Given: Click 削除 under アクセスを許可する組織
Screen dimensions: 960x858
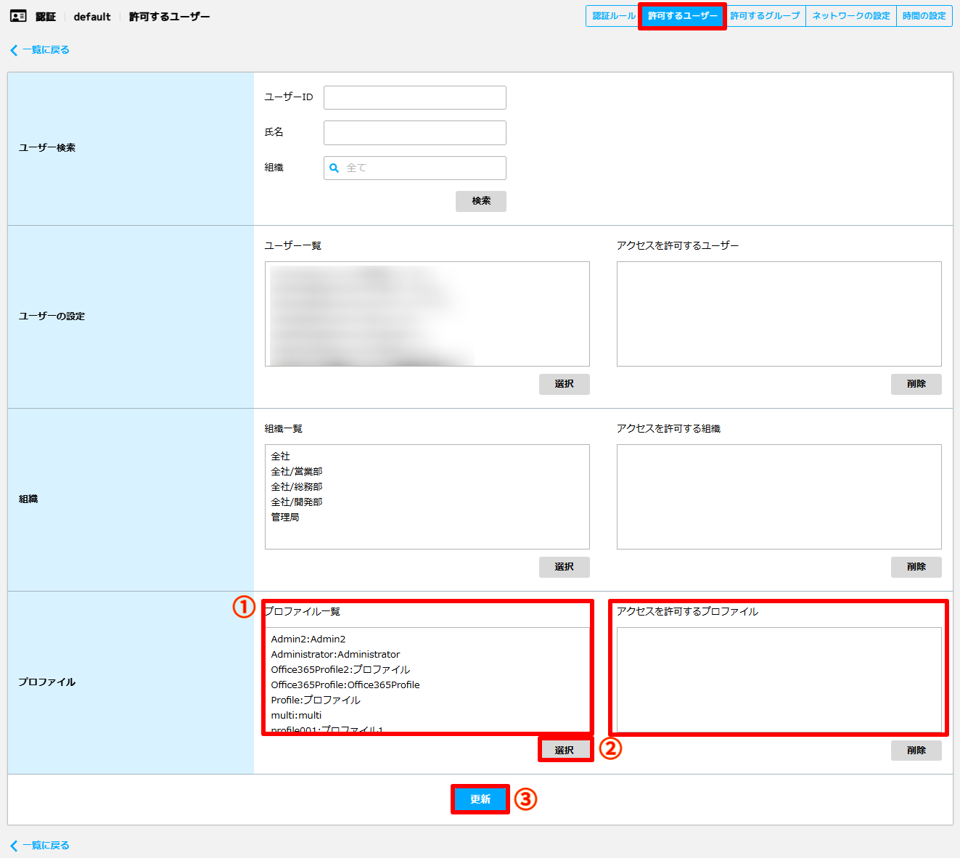Looking at the screenshot, I should point(916,567).
